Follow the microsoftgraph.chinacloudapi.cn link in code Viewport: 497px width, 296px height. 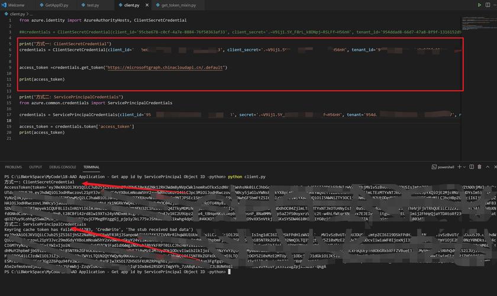coord(165,67)
